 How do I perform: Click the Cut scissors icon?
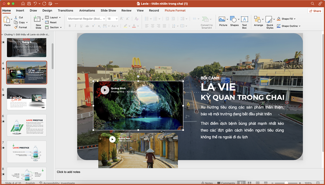point(15,17)
